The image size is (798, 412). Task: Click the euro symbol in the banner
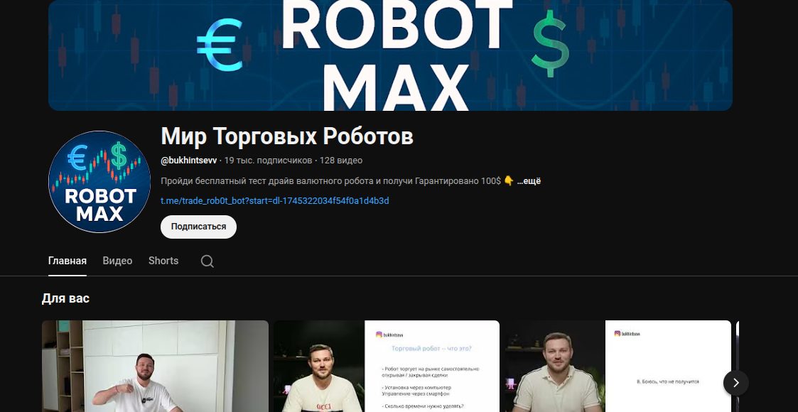pyautogui.click(x=220, y=45)
